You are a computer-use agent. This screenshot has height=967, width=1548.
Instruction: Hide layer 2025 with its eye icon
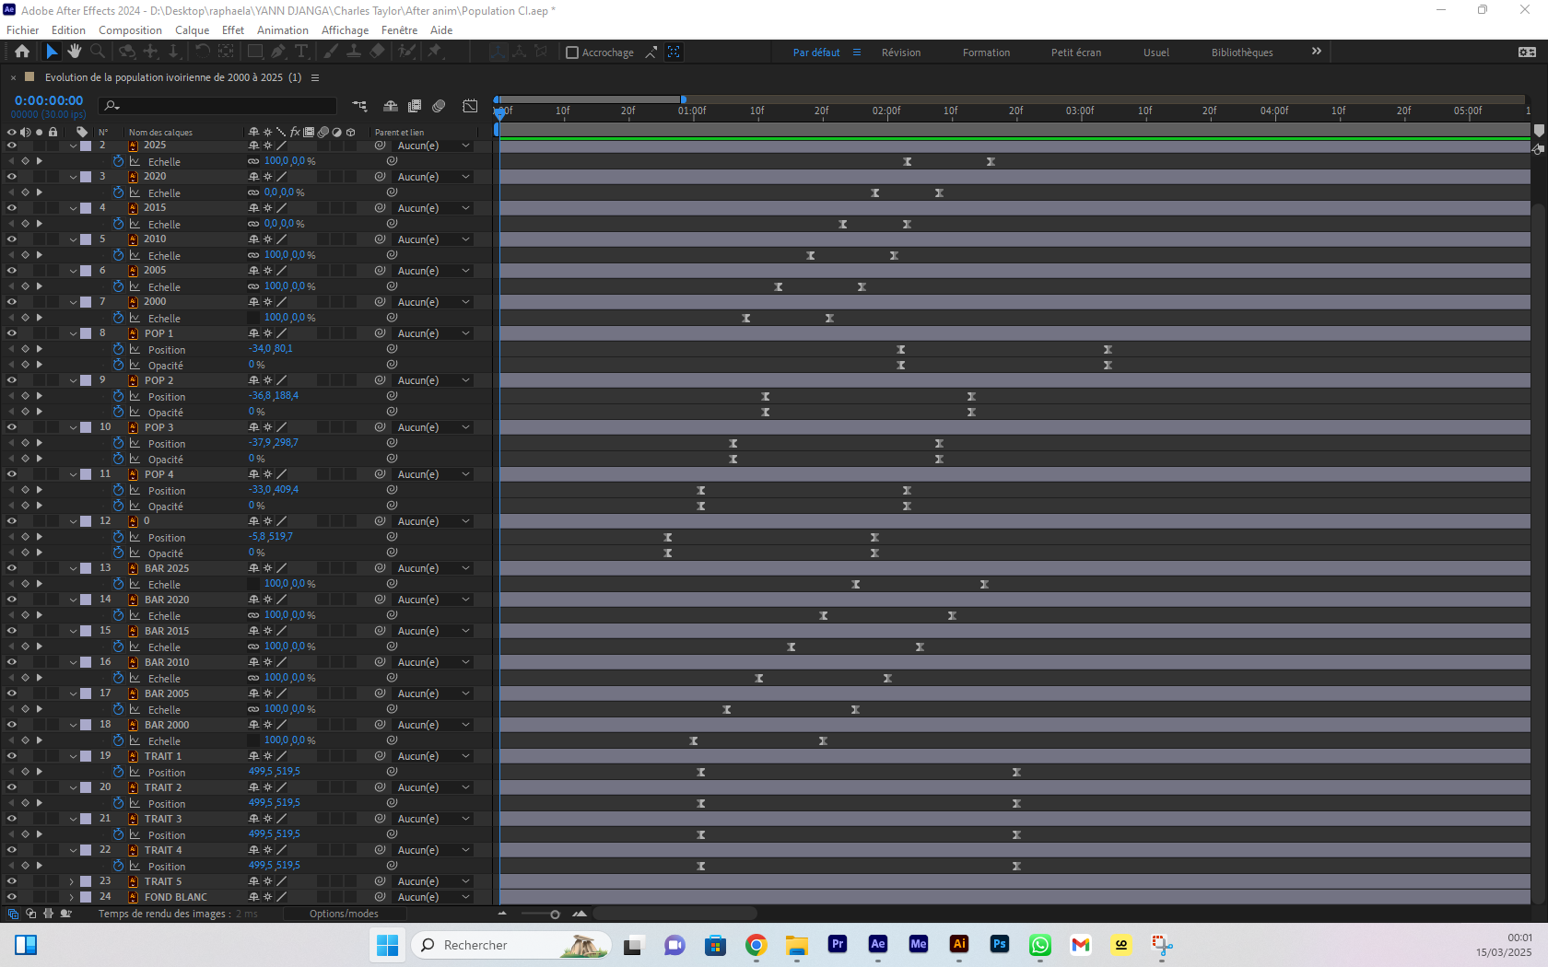pyautogui.click(x=12, y=146)
